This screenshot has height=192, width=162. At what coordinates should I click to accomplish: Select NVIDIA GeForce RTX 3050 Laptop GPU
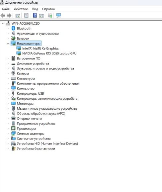tap(49, 53)
